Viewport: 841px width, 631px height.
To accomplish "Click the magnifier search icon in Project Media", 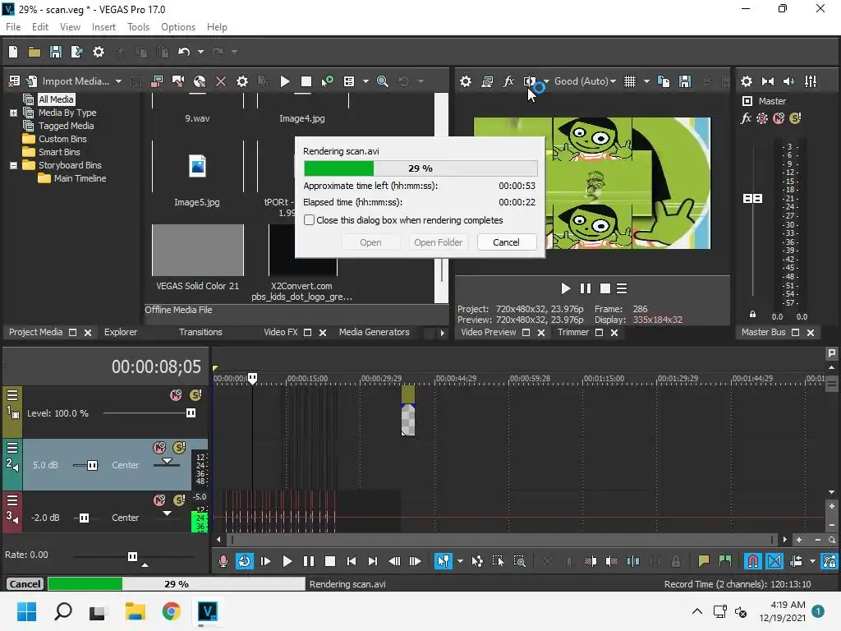I will (x=383, y=81).
